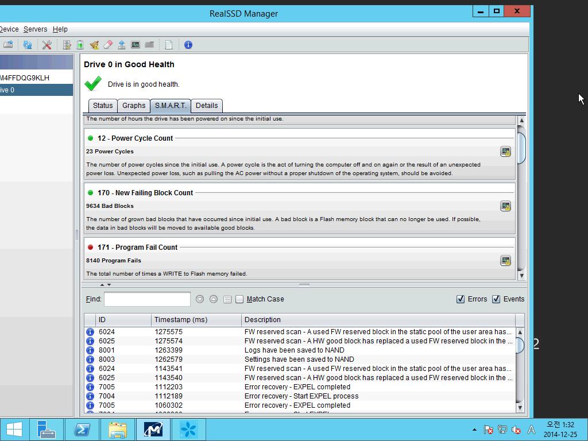This screenshot has height=441, width=588.
Task: Click the event log scroll down arrow
Action: click(520, 408)
